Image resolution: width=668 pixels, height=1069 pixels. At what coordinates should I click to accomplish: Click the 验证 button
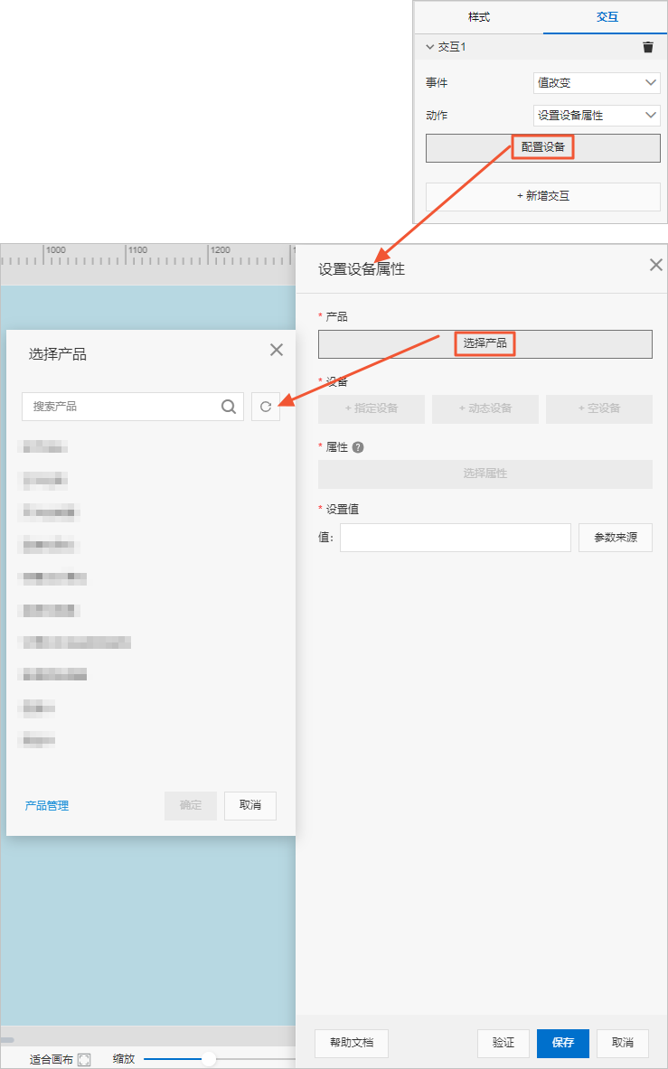coord(503,1043)
